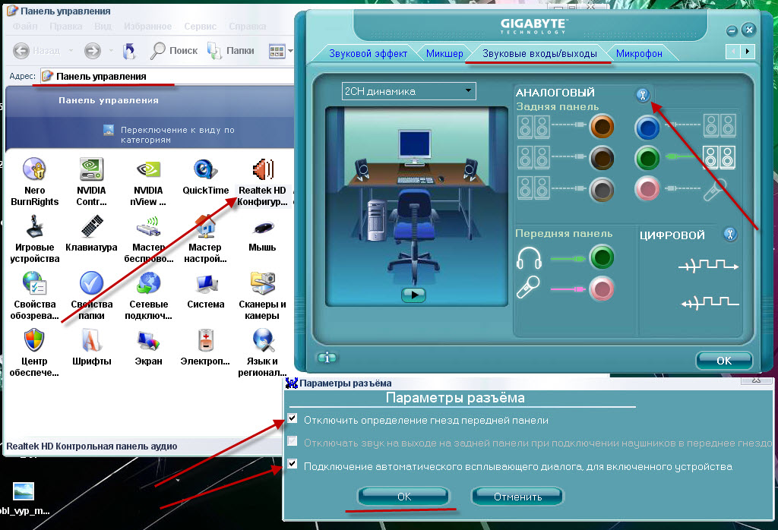Open NVIDIA Control Panel icon
Screen dimensions: 778x530
click(x=91, y=181)
